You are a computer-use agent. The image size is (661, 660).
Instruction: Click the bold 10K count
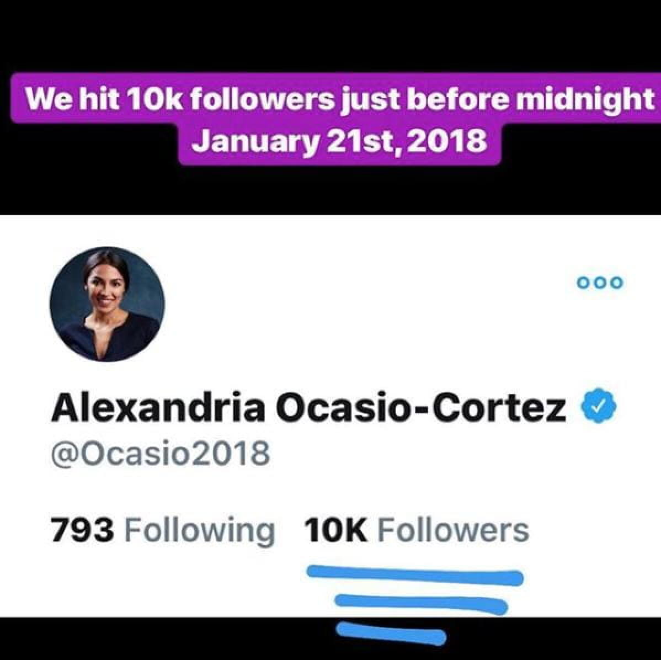tap(335, 530)
